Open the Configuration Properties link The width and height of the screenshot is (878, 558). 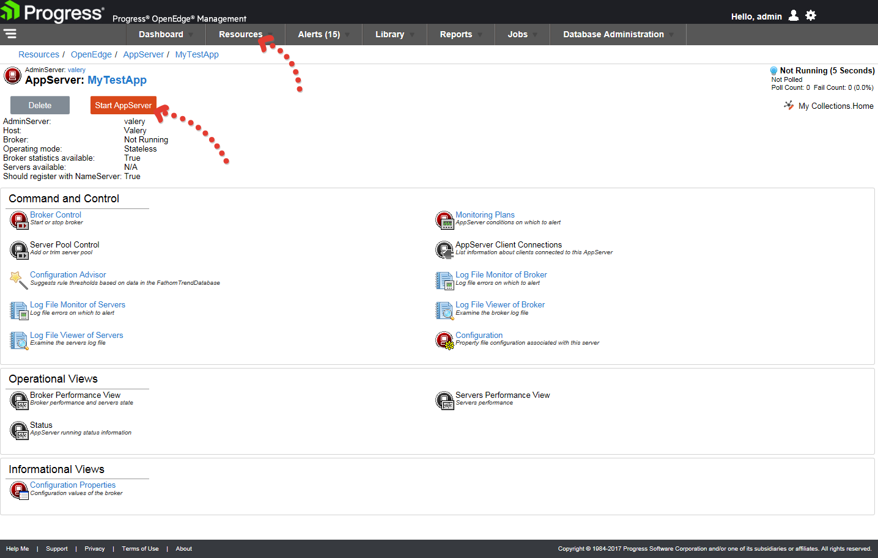(x=73, y=485)
